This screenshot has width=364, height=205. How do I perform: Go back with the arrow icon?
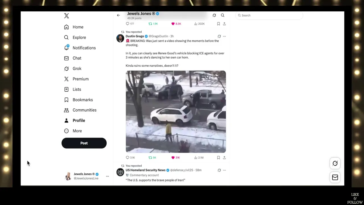(118, 15)
